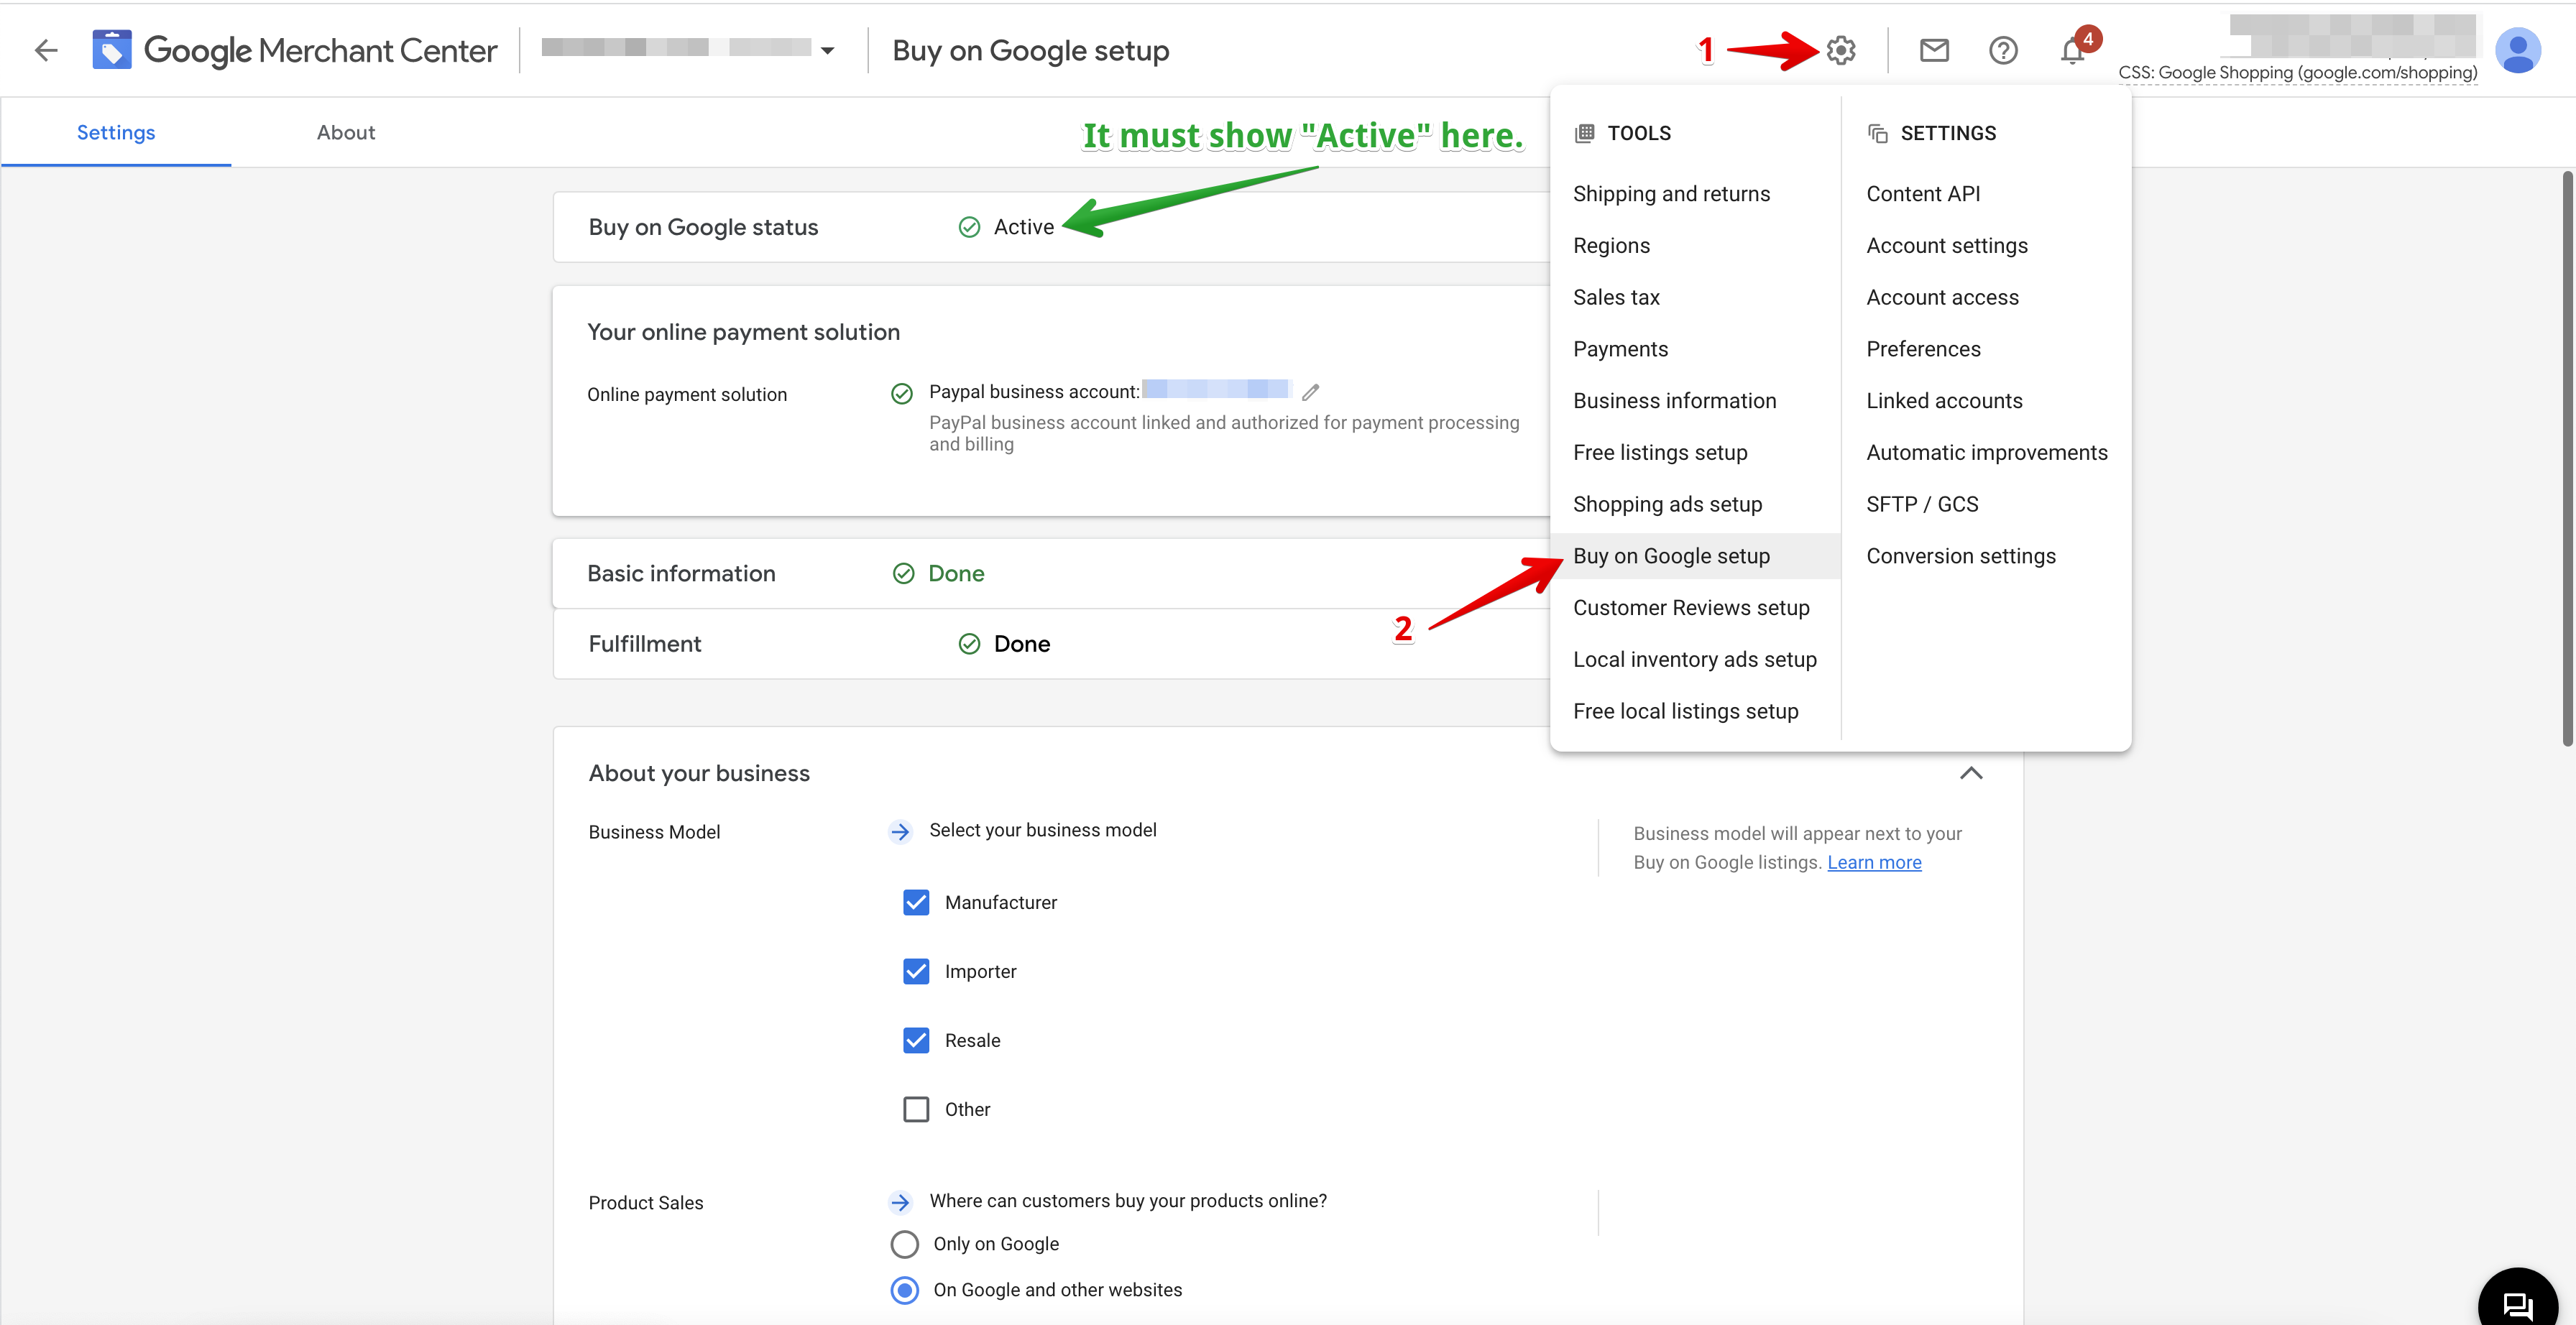Open Free listings setup

[x=1660, y=452]
